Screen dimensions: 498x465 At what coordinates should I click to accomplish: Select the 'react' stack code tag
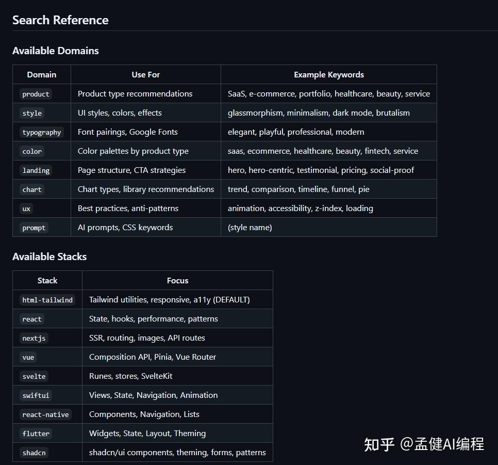point(32,319)
